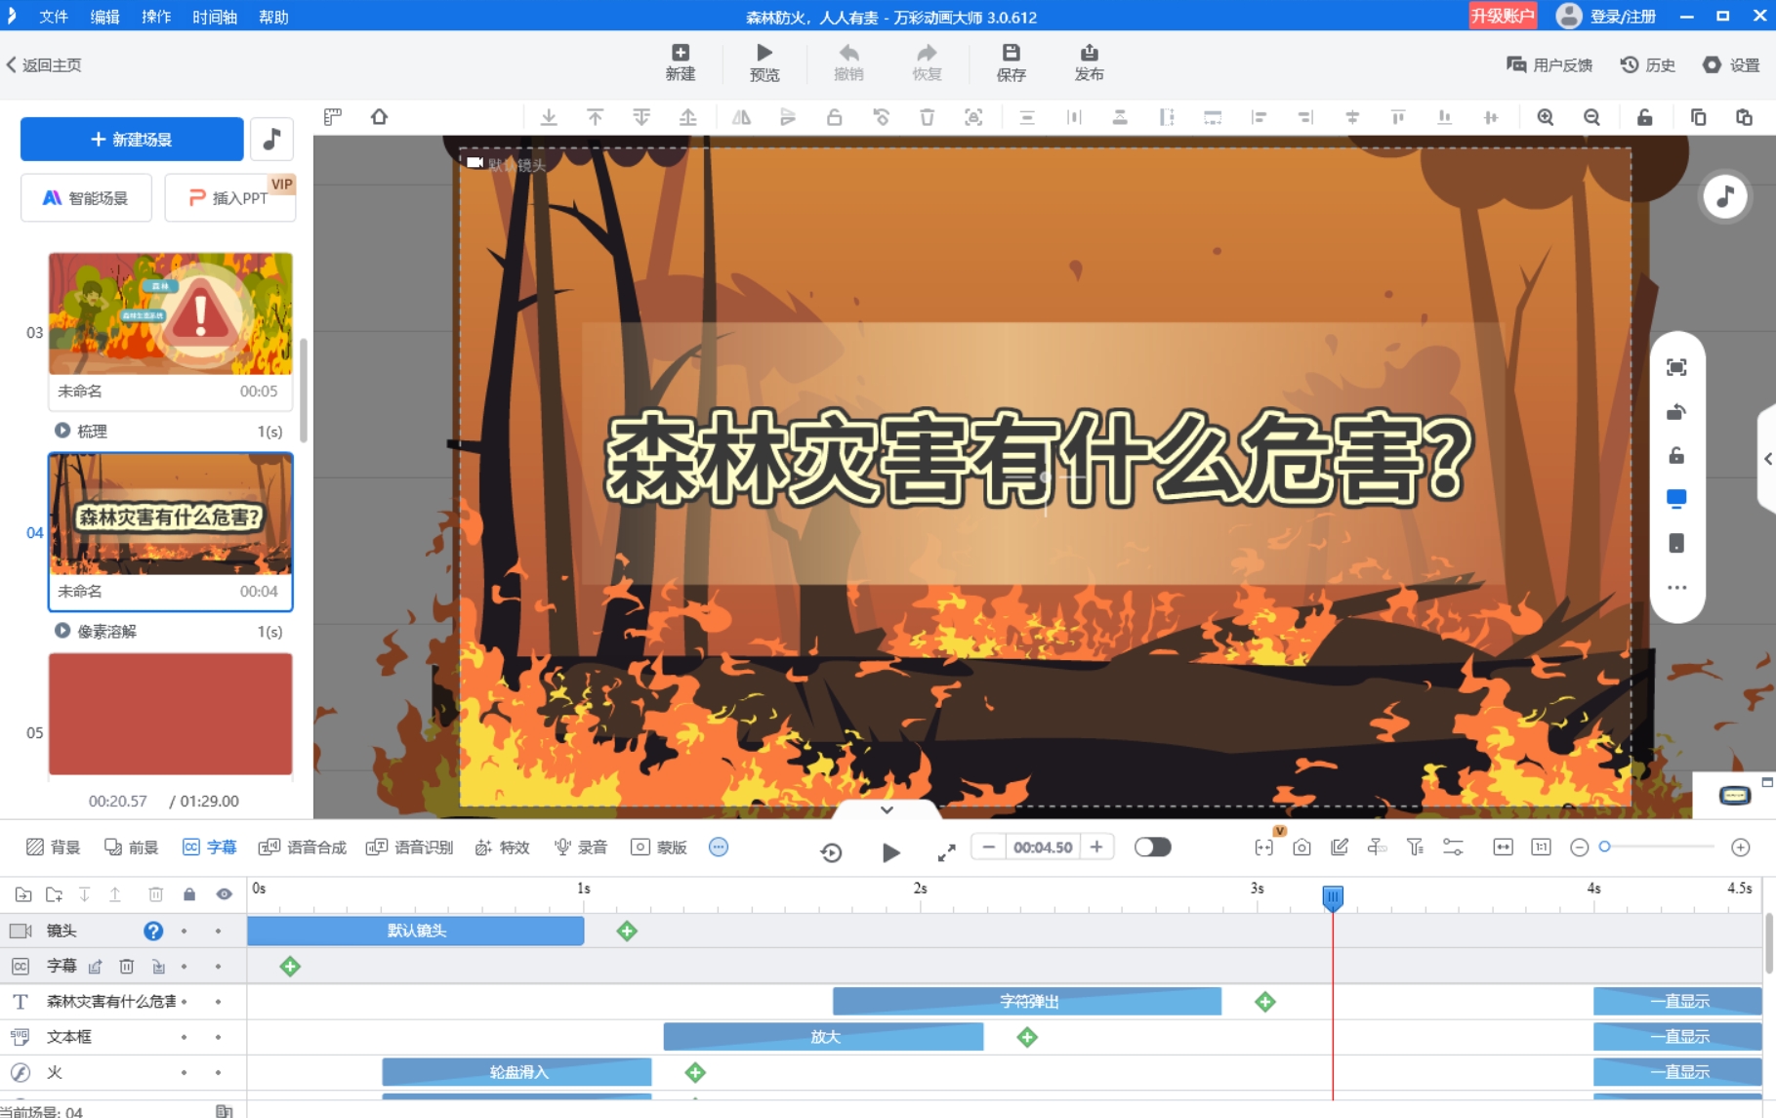1776x1118 pixels.
Task: Click the timeline zoom in plus circle
Action: click(1741, 848)
